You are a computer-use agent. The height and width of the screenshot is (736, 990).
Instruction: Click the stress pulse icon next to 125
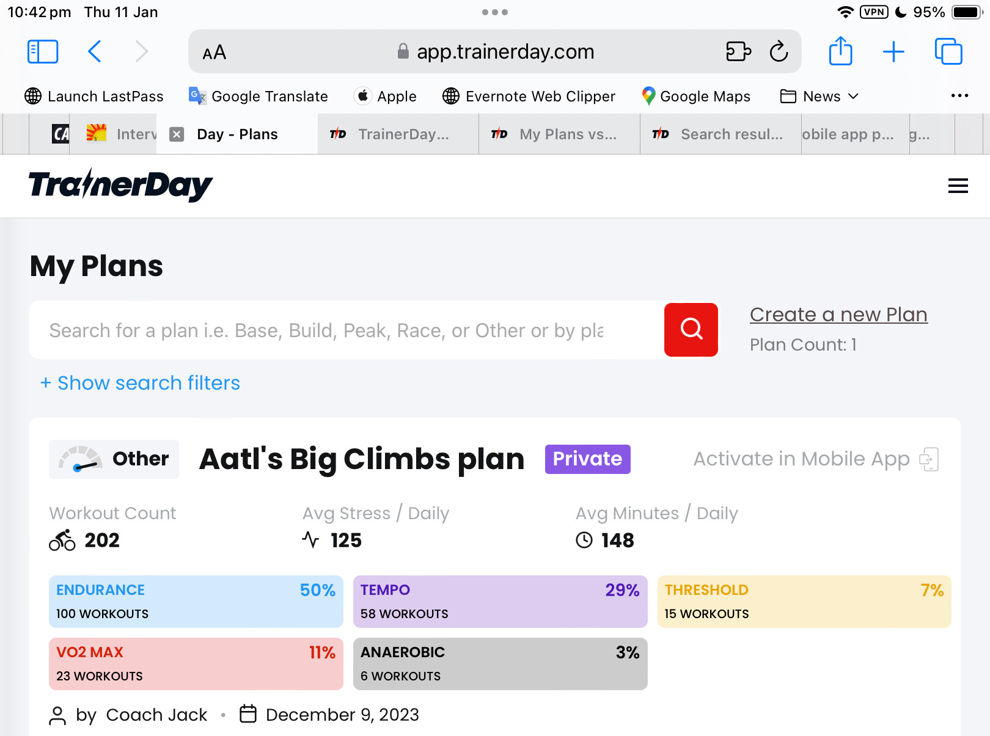[310, 540]
